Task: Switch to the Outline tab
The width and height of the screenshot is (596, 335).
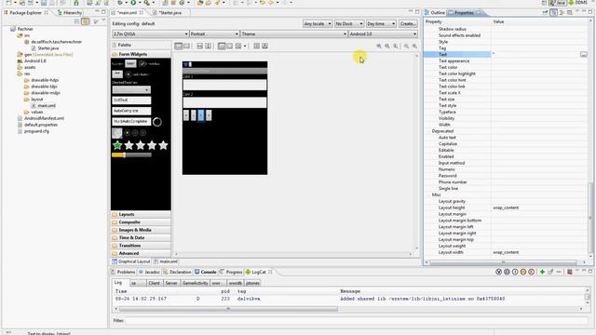Action: click(x=435, y=12)
